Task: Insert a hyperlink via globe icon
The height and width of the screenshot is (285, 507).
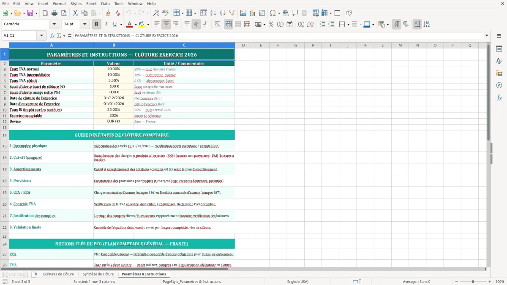Action: (x=286, y=13)
